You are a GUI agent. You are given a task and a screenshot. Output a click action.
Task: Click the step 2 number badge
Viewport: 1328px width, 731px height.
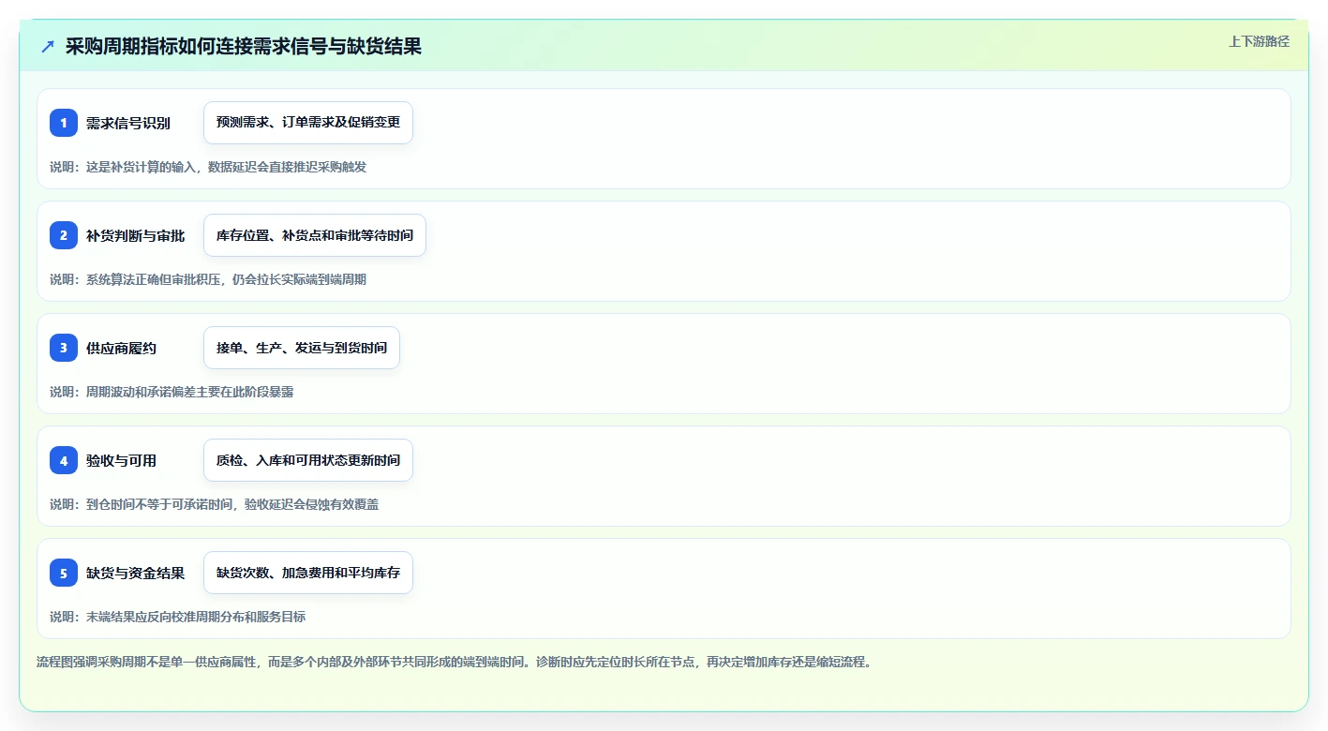[64, 235]
